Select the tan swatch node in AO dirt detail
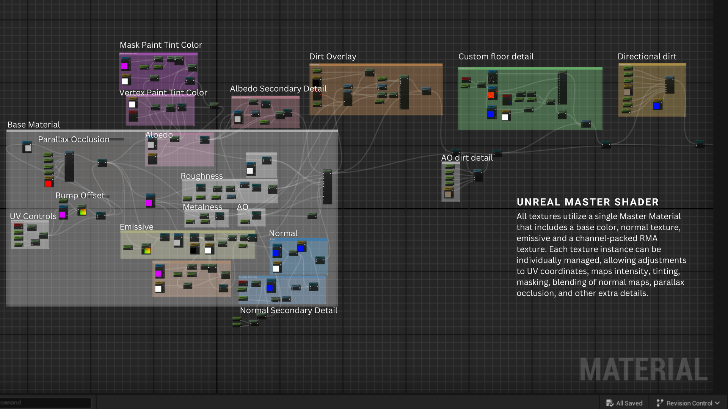Image resolution: width=728 pixels, height=409 pixels. (x=448, y=194)
